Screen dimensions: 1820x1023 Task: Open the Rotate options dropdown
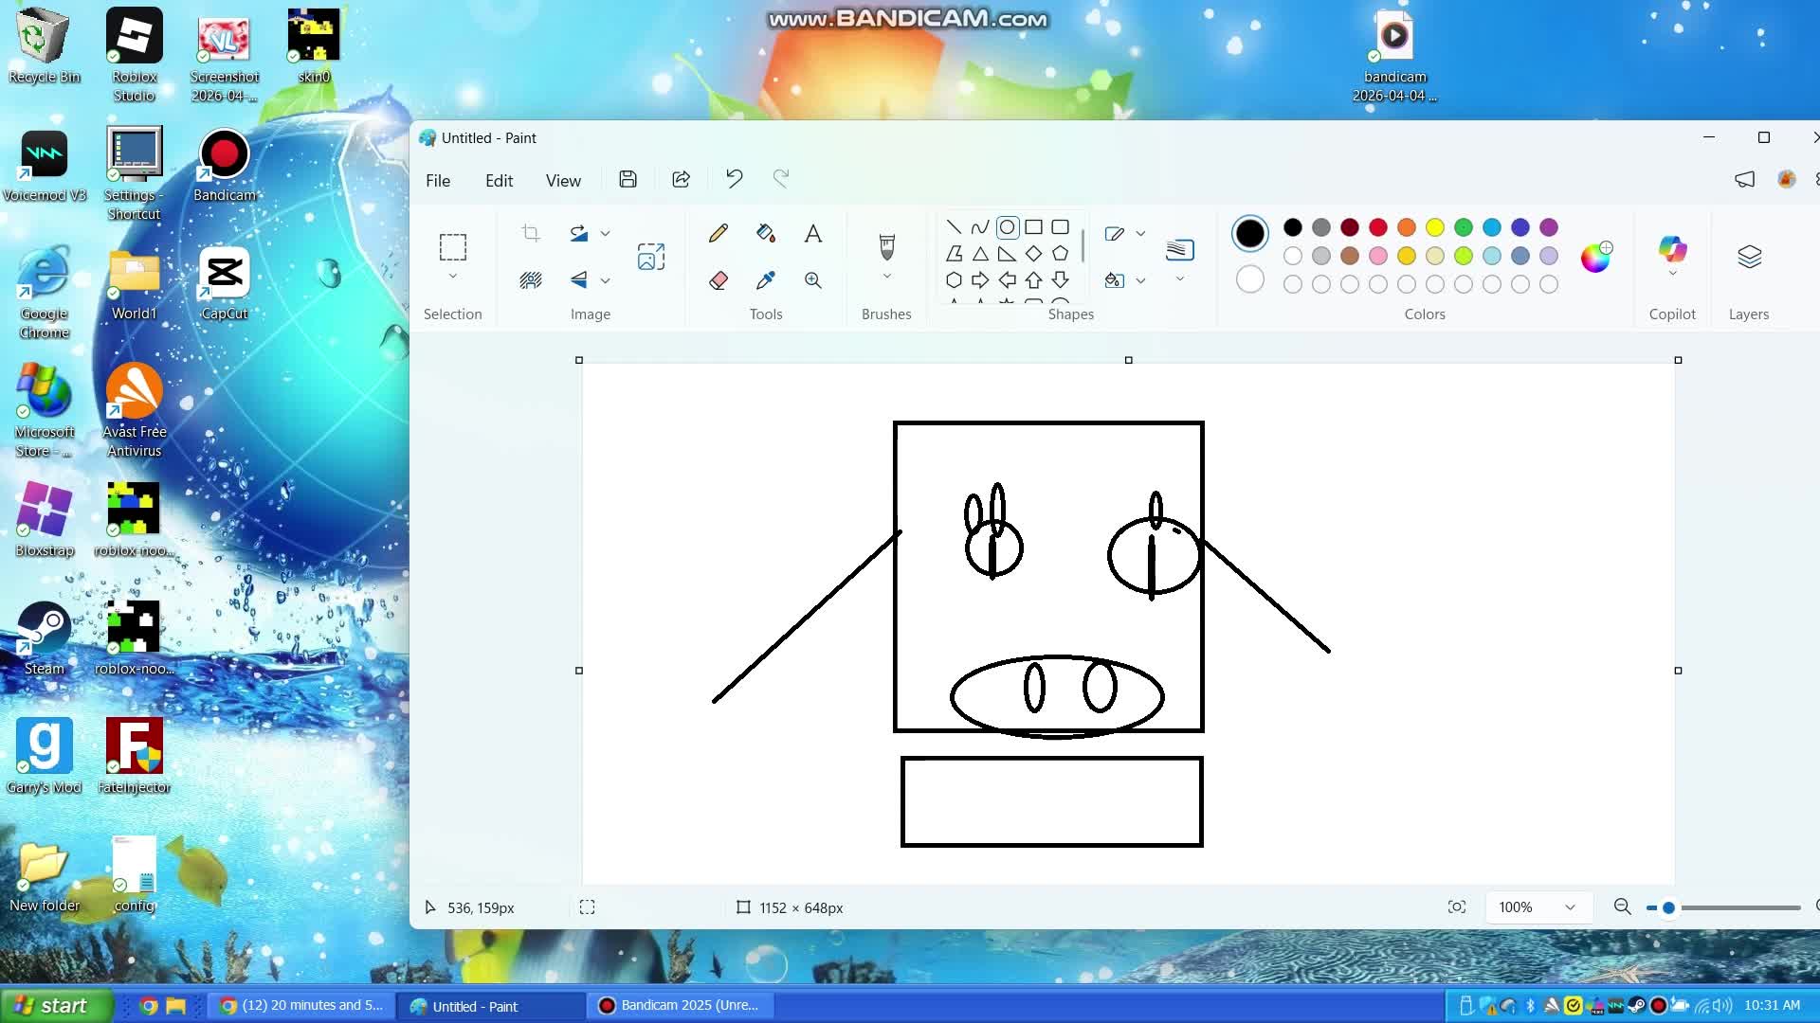[605, 233]
